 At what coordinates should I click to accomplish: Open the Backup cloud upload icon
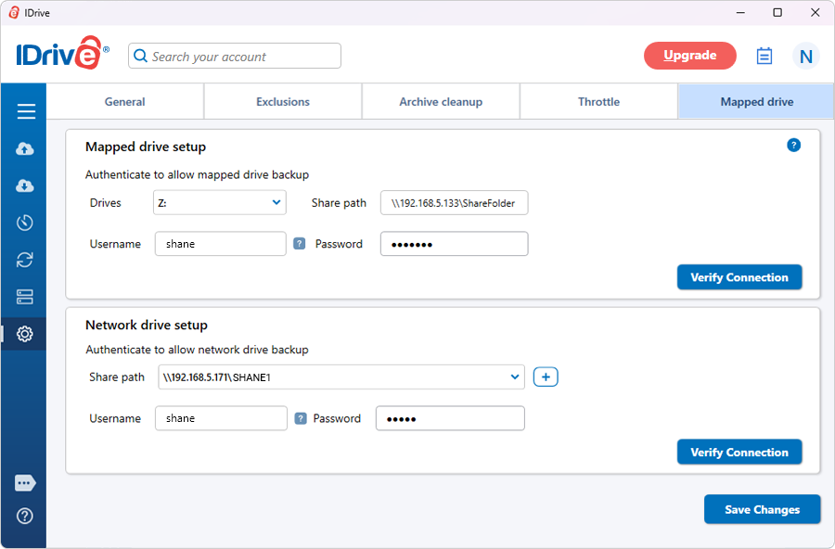25,148
